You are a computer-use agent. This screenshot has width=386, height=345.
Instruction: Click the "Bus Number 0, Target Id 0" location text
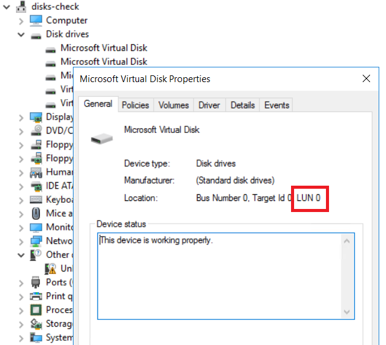(244, 198)
